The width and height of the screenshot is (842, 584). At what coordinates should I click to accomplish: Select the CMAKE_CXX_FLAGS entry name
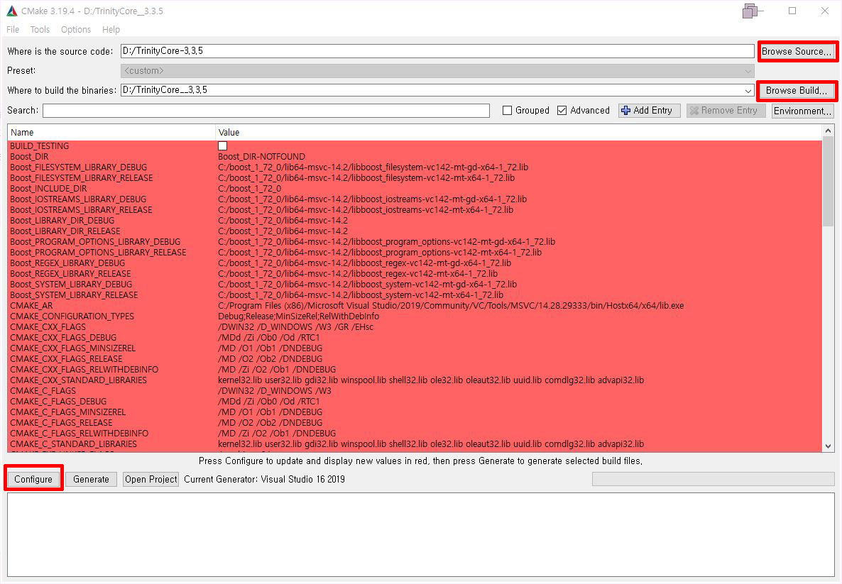[x=48, y=327]
